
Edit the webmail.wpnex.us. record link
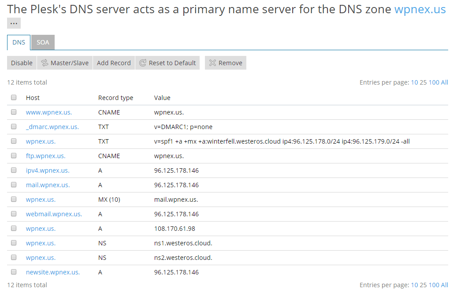point(54,214)
